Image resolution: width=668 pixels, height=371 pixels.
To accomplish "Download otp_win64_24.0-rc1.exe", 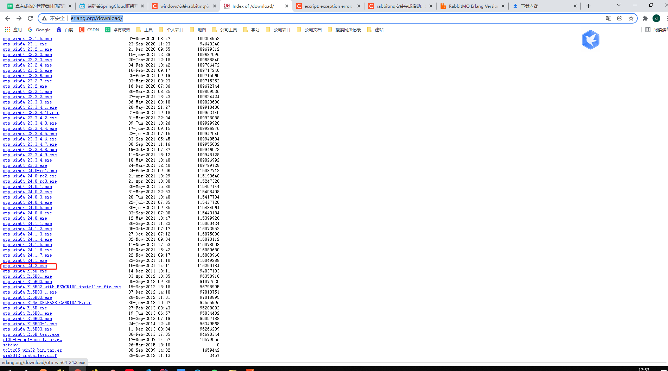I will [30, 171].
